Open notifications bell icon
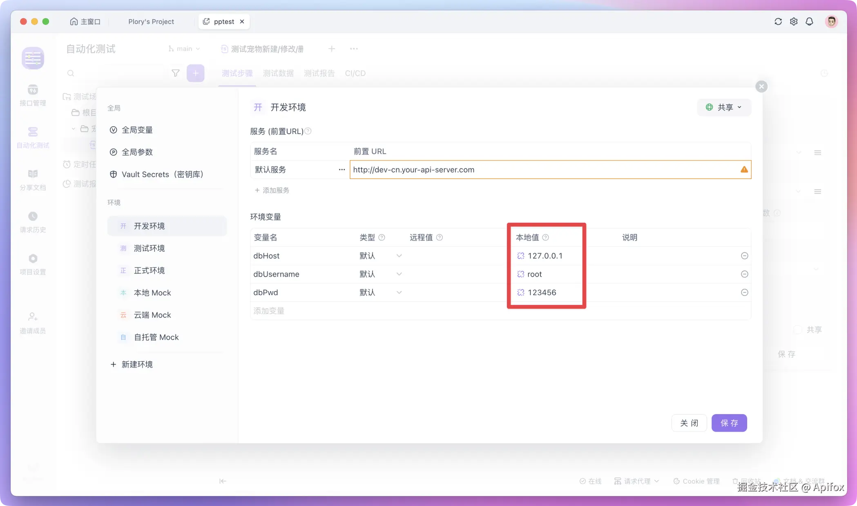The width and height of the screenshot is (857, 506). point(809,22)
